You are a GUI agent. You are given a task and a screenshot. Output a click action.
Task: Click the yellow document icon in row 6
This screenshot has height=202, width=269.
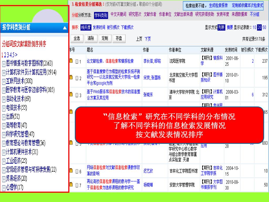[x=71, y=170]
